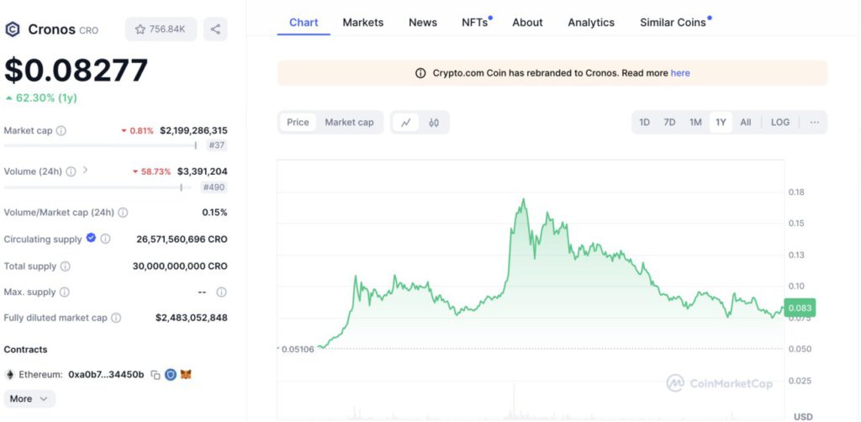Select the Market cap chart toggle
The image size is (861, 422).
click(349, 123)
